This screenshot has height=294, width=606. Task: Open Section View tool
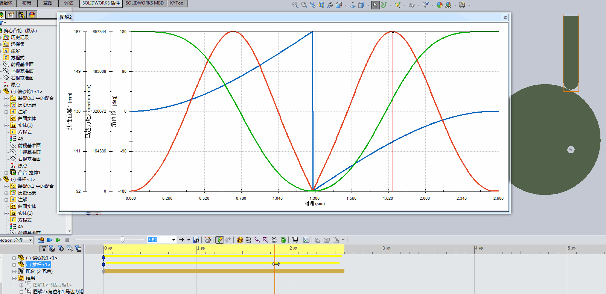(x=321, y=5)
